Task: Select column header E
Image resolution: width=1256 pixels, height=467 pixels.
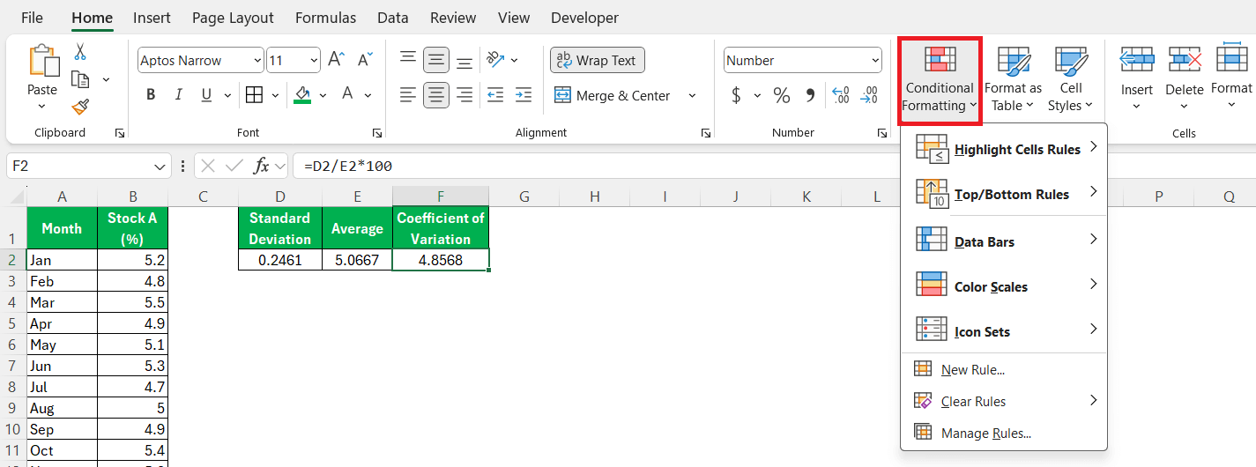Action: [x=357, y=196]
